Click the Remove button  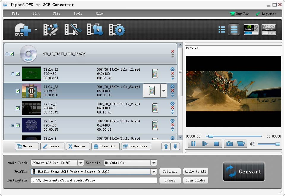[x=78, y=146]
